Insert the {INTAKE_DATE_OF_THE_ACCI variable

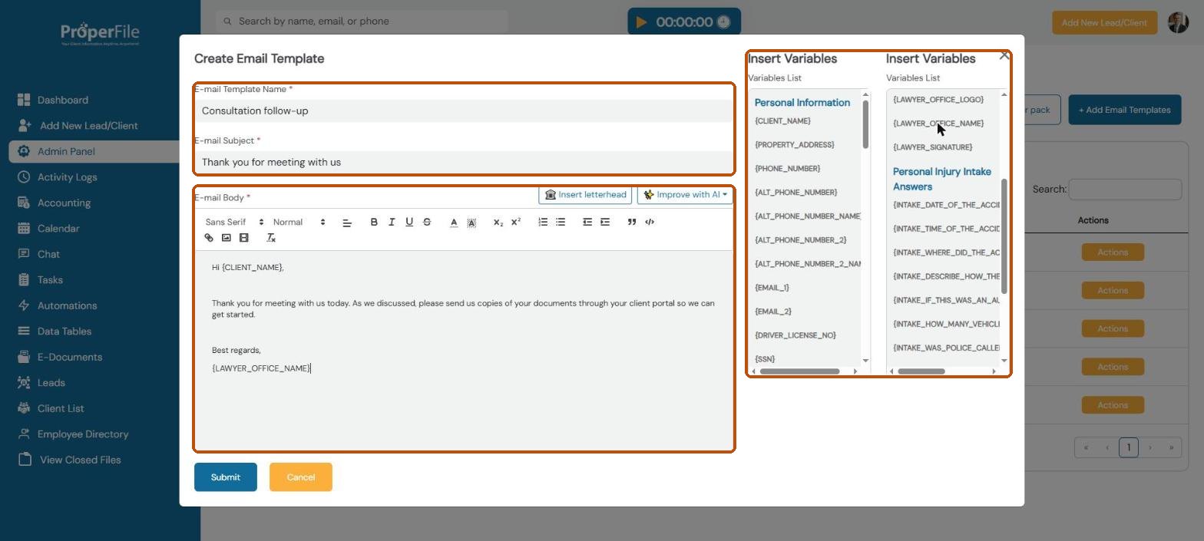(946, 205)
